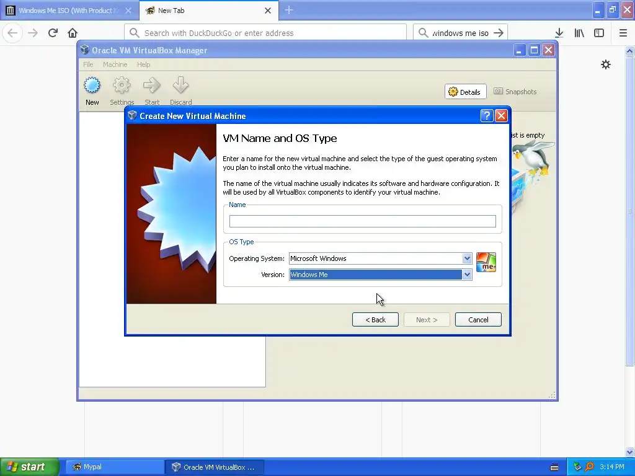Click the on-screen keyboard tray icon
Image resolution: width=635 pixels, height=476 pixels.
[554, 467]
